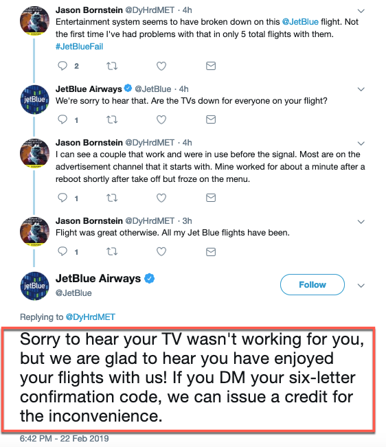Like the 'Flight was great otherwise' tweet
The image size is (386, 447).
161,251
